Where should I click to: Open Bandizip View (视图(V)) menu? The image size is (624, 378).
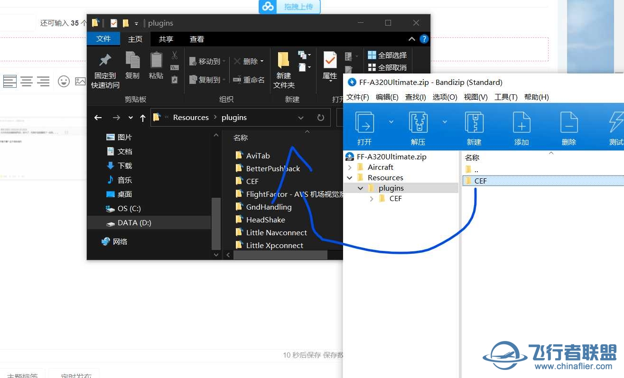click(x=476, y=97)
